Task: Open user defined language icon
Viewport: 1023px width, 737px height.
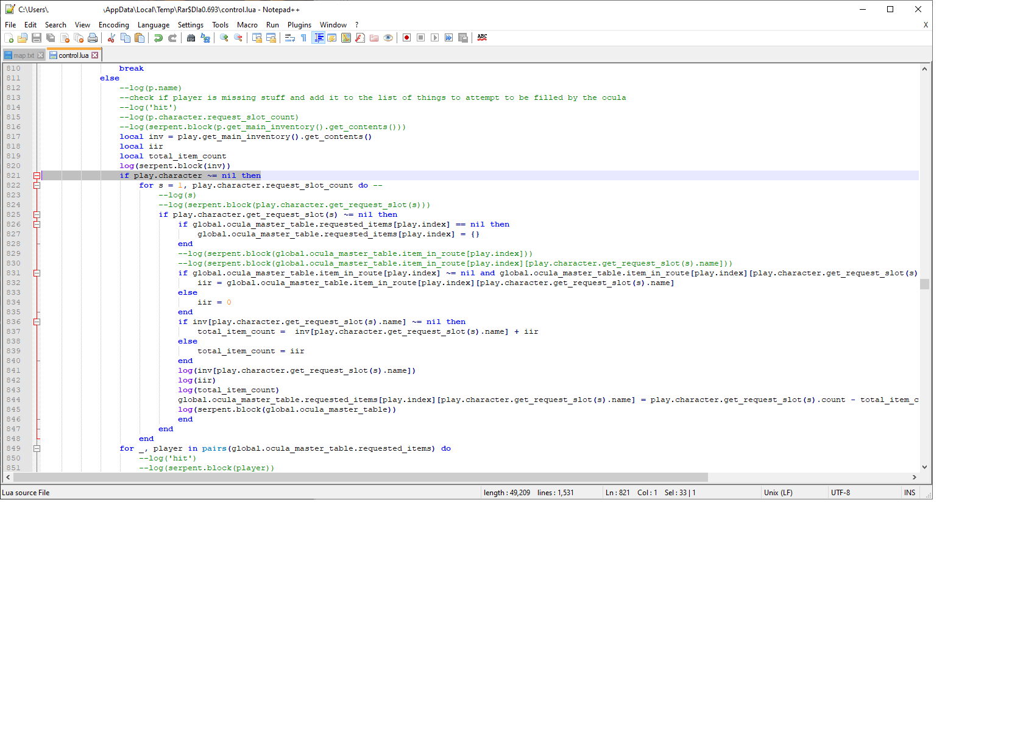Action: [x=332, y=38]
